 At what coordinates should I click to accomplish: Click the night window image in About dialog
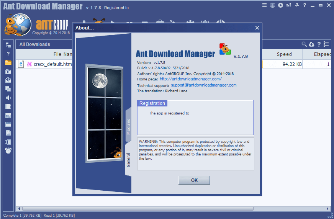point(104,113)
